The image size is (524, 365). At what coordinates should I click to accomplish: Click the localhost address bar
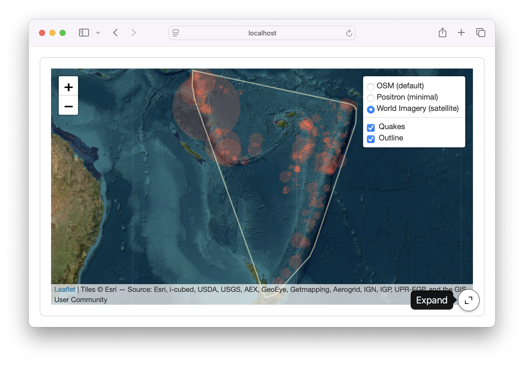click(x=262, y=33)
